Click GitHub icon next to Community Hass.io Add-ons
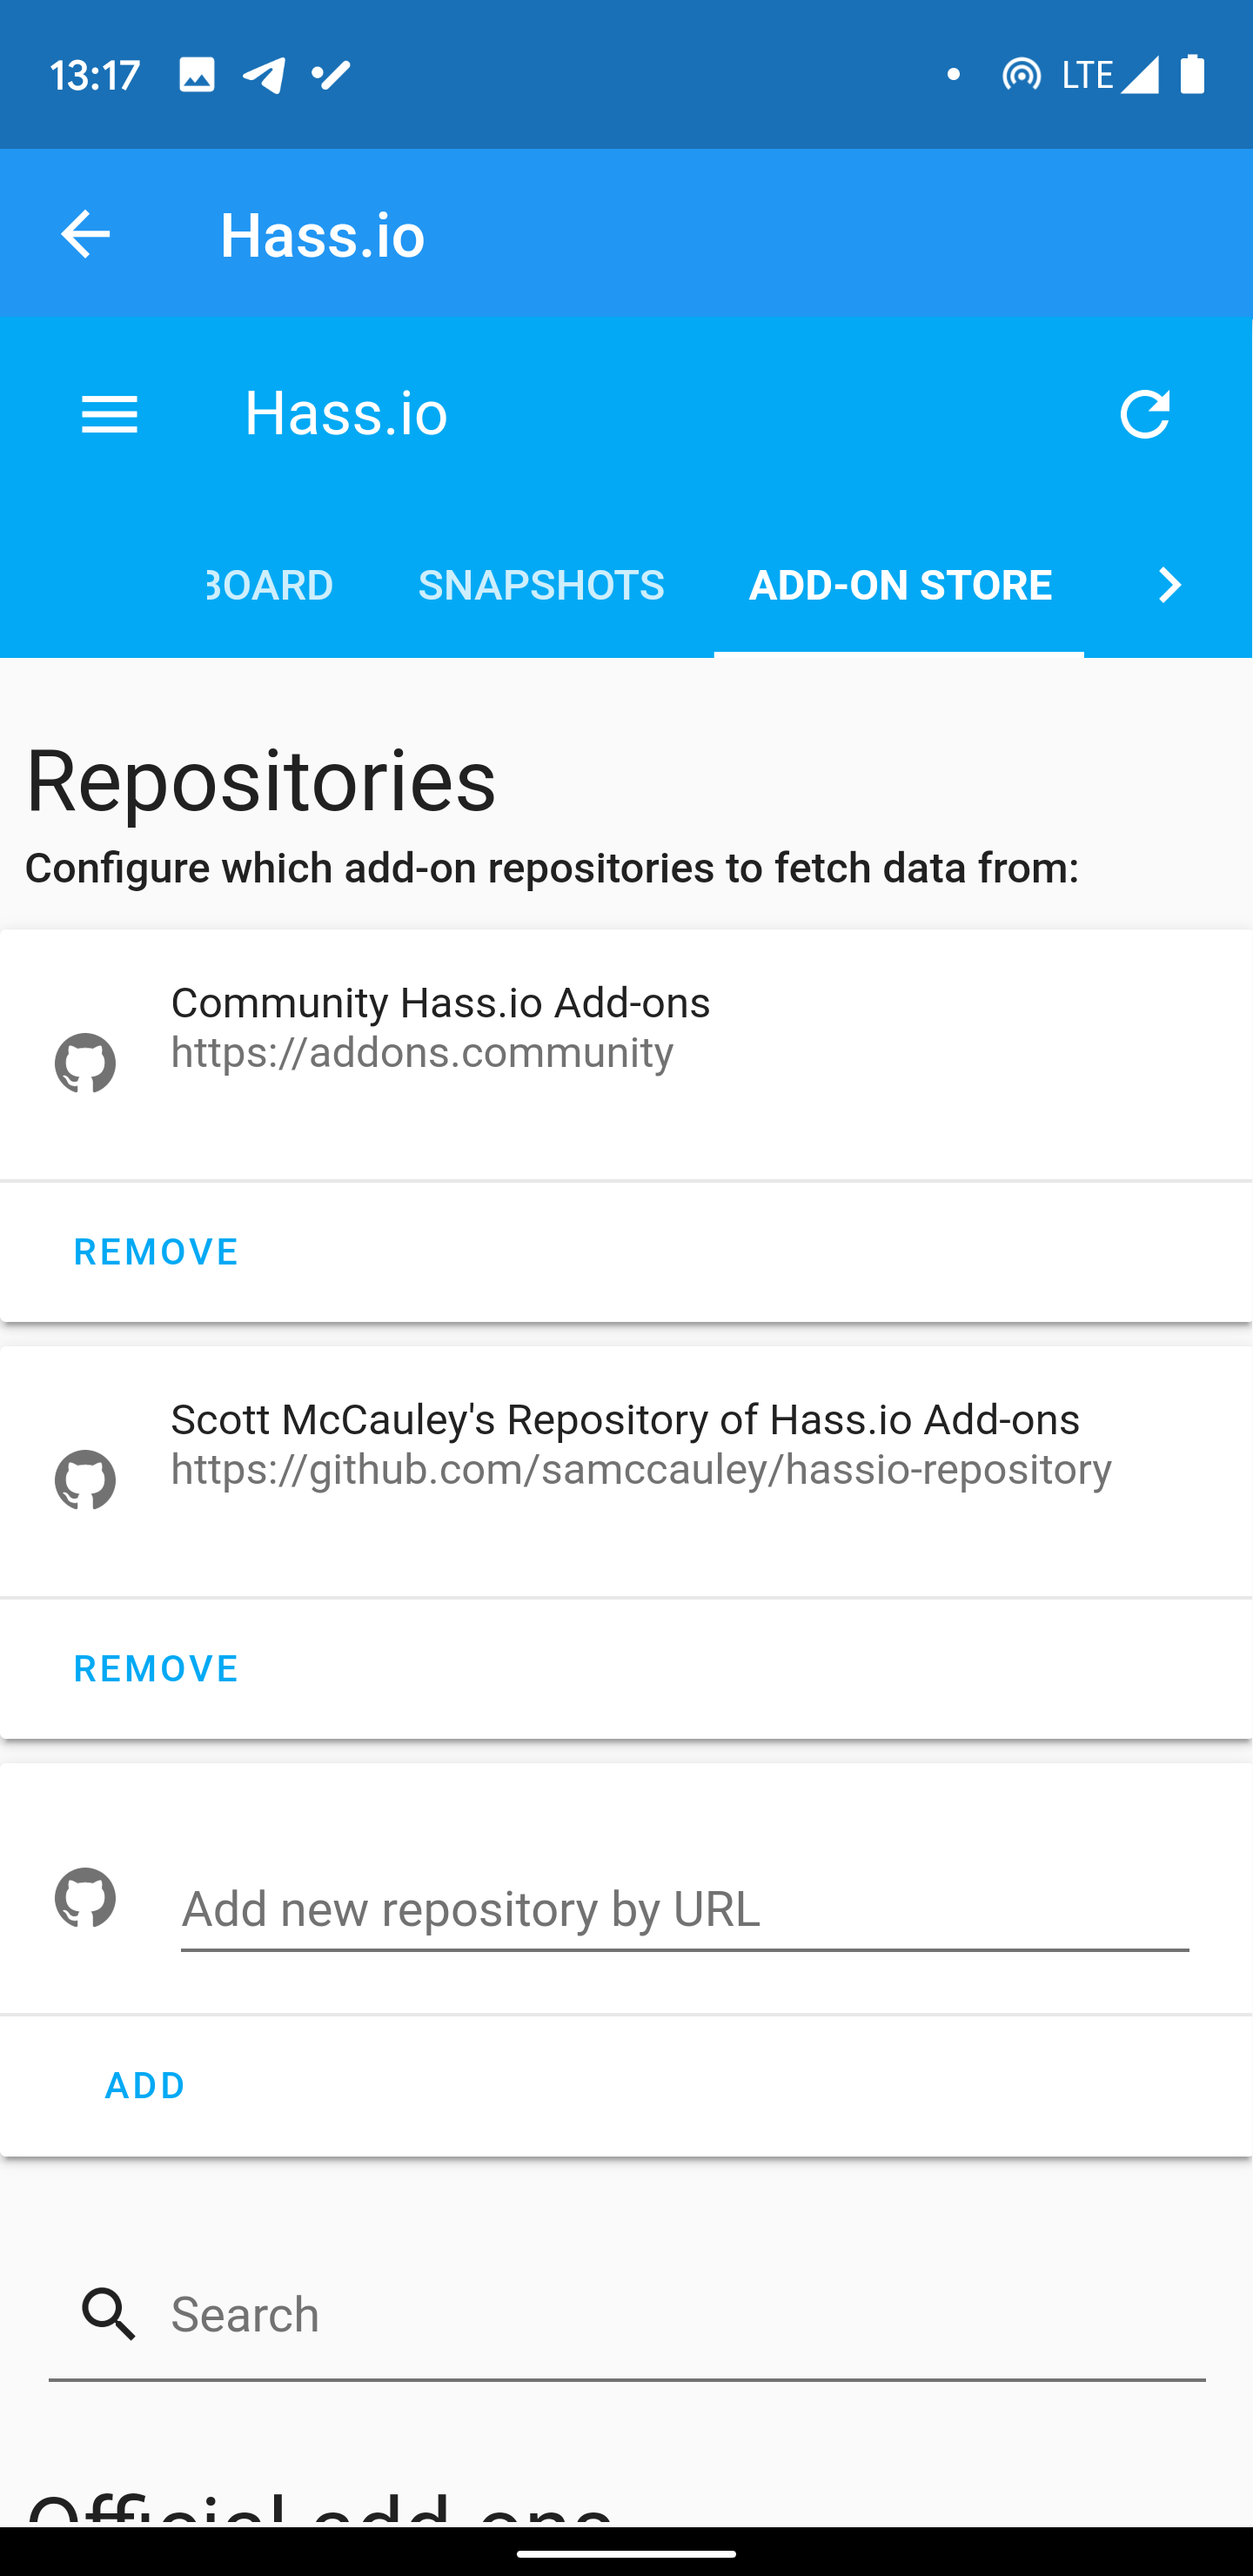The image size is (1253, 2576). 85,1062
